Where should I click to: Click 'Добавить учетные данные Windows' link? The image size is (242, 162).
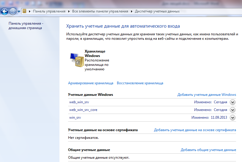pos(207,95)
